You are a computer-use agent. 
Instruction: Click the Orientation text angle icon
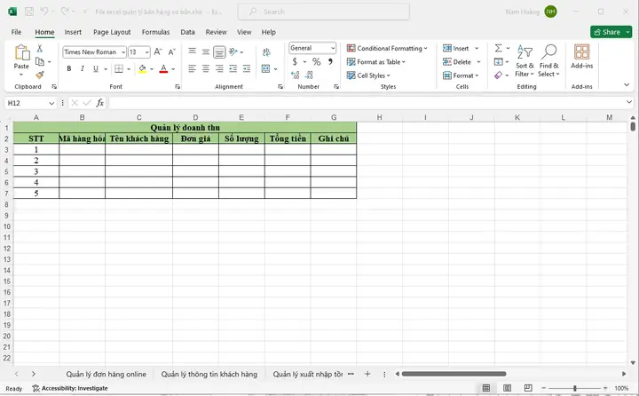pos(233,51)
